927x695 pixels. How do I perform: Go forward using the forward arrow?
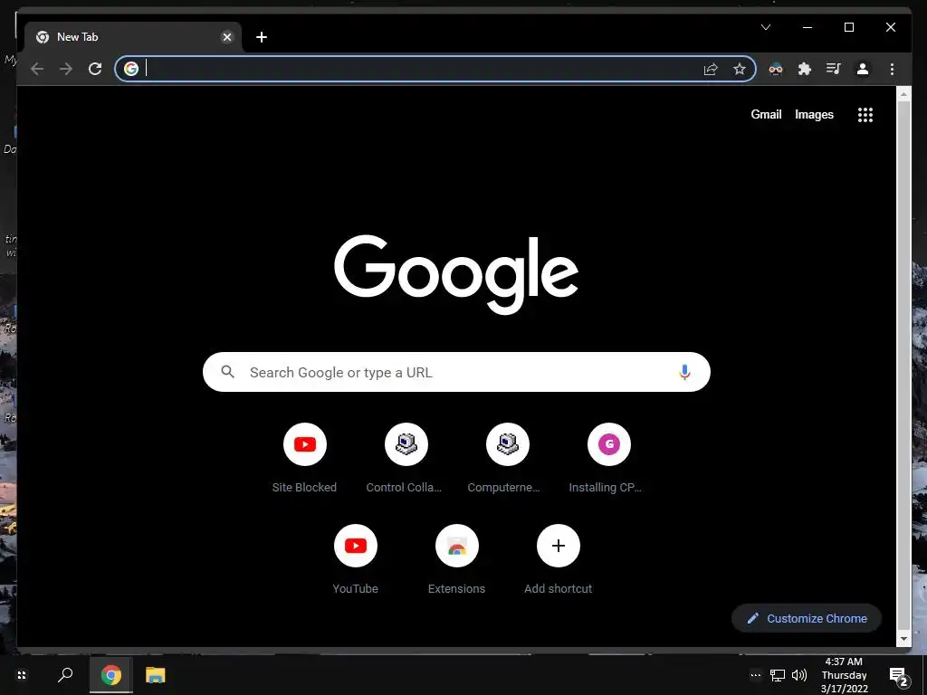point(65,69)
